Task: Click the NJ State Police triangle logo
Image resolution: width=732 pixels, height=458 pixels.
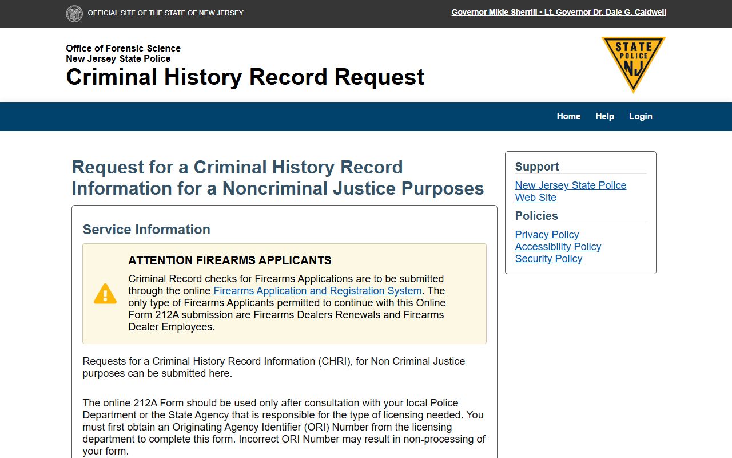Action: 633,64
